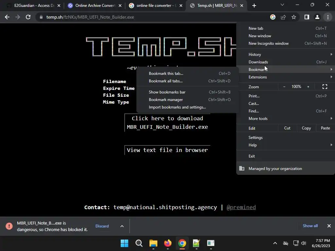Viewport: 335px width, 251px height.
Task: Go back to the previous page
Action: [7, 17]
